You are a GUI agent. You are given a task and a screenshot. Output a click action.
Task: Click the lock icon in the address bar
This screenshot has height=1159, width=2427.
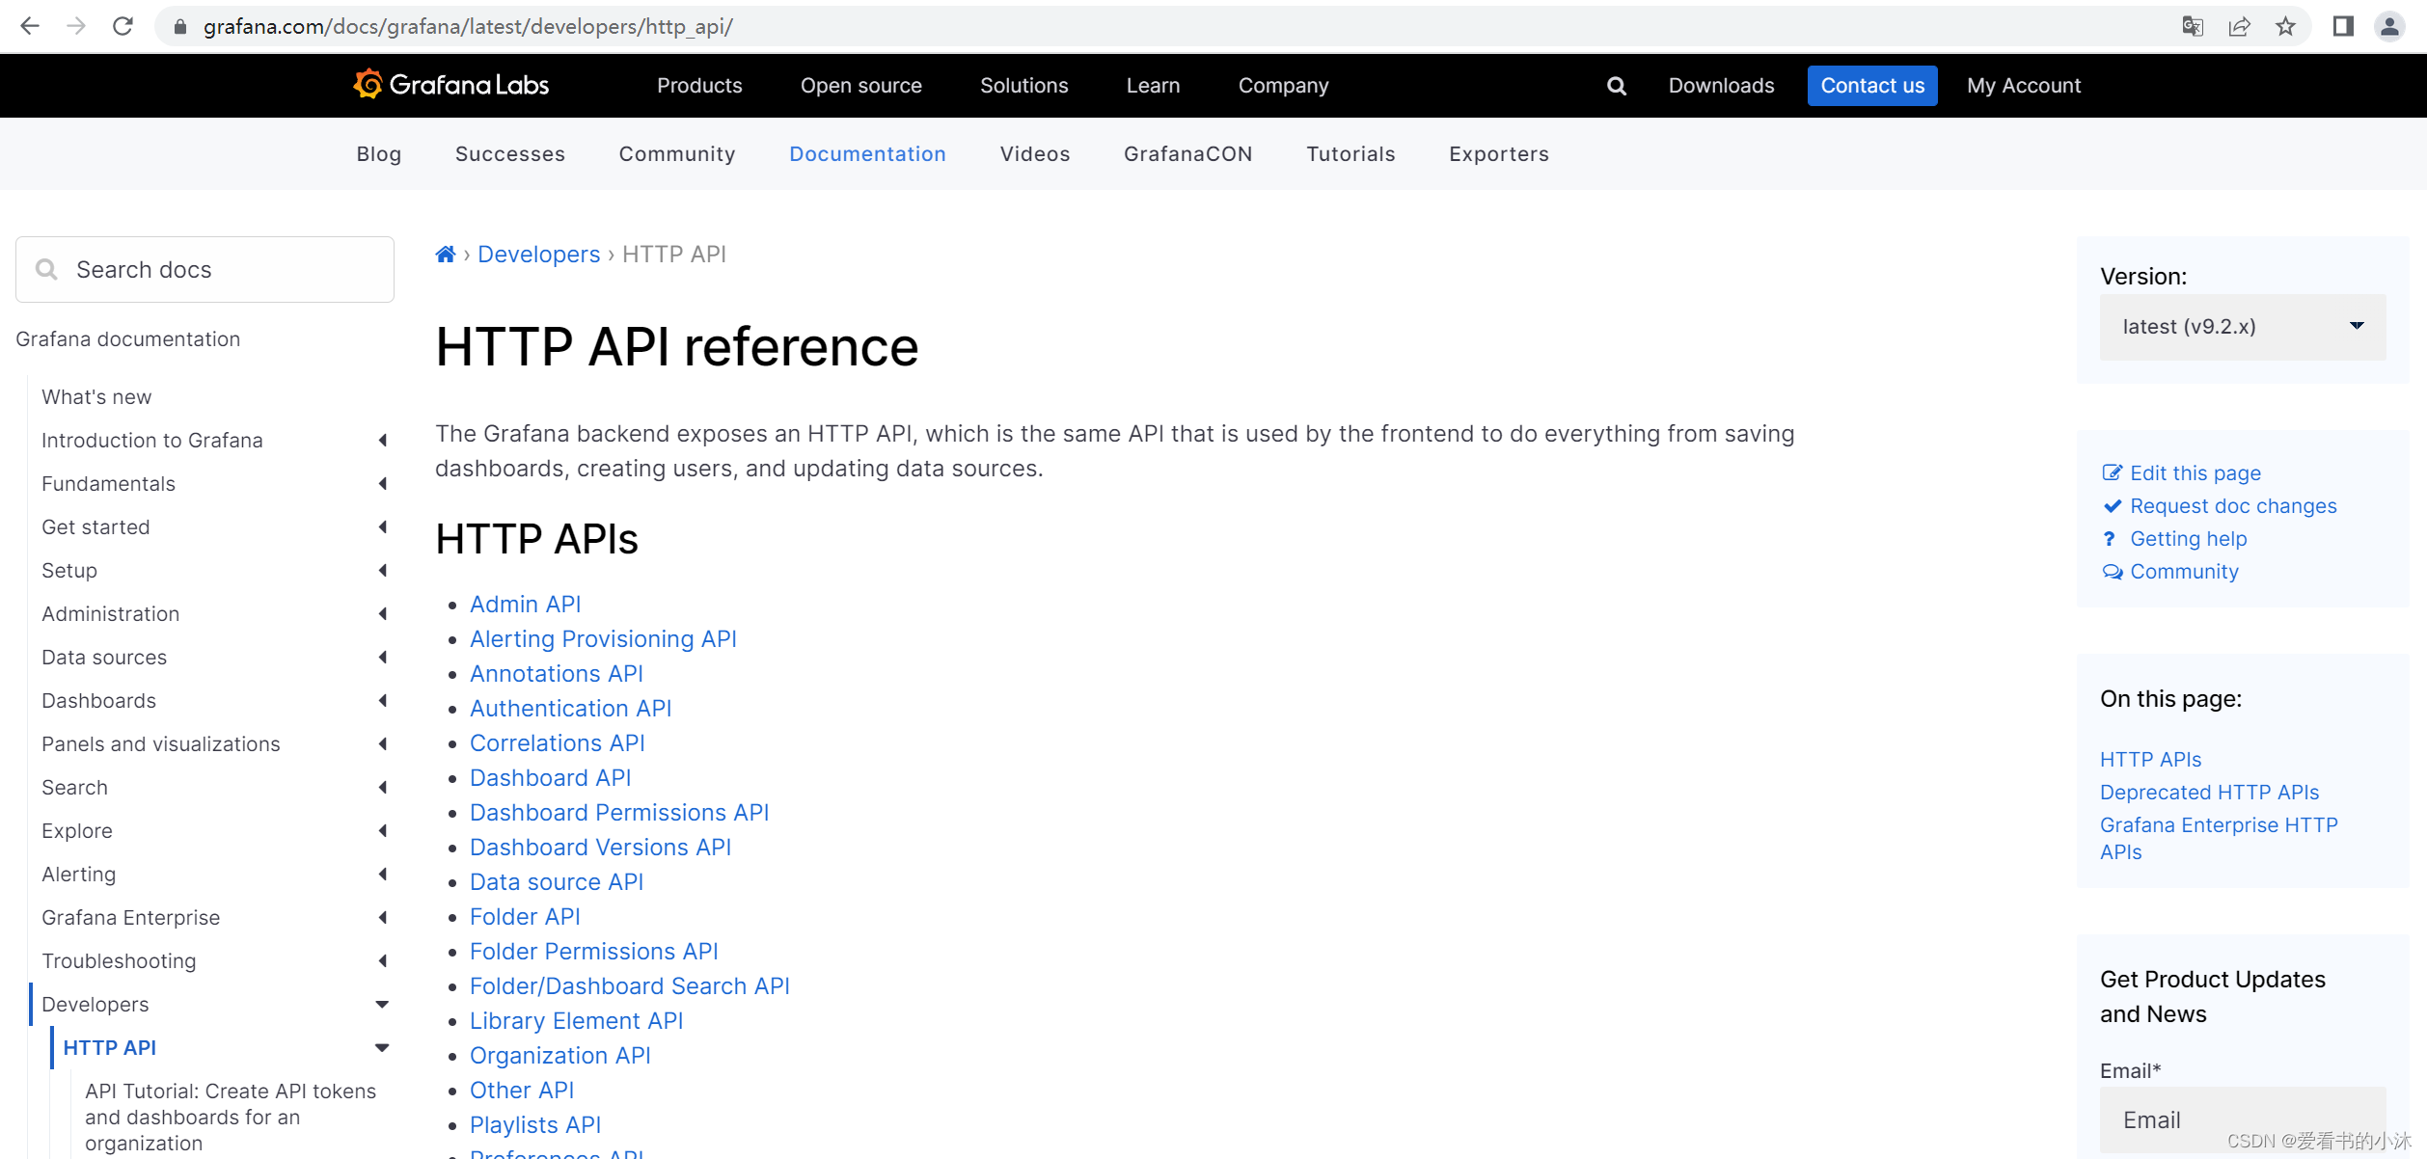point(179,27)
